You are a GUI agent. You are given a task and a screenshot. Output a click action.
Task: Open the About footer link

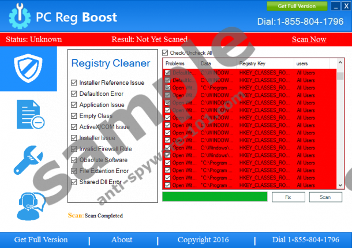click(x=122, y=240)
